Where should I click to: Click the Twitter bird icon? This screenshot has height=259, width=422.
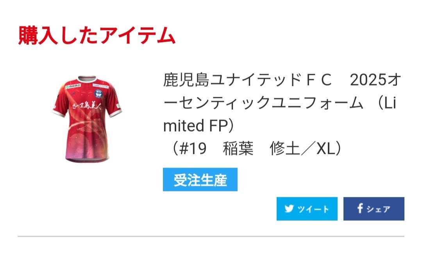(x=289, y=209)
